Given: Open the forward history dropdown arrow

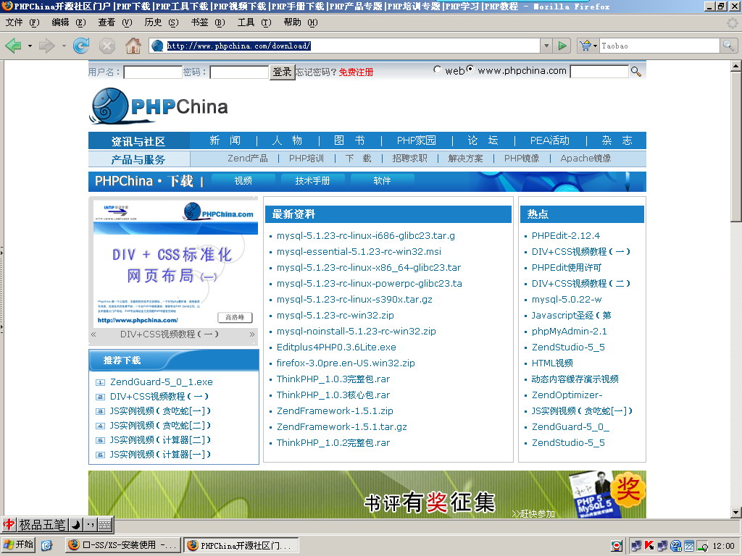Looking at the screenshot, I should [64, 46].
